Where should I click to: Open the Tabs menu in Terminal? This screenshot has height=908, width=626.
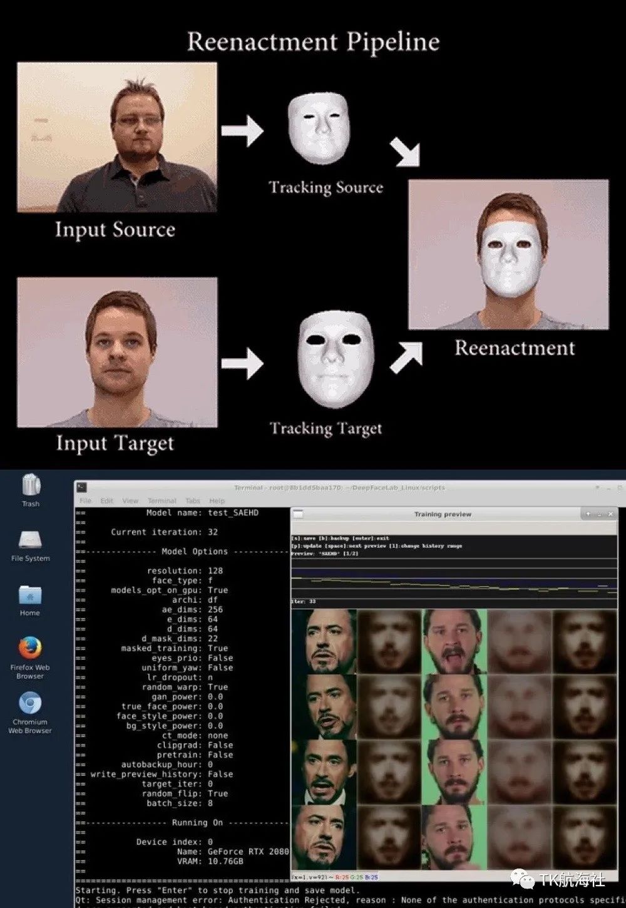[x=193, y=500]
